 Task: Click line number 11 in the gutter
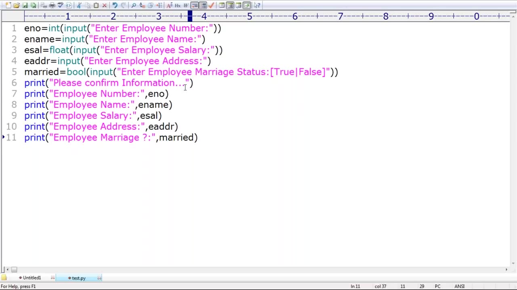click(12, 137)
